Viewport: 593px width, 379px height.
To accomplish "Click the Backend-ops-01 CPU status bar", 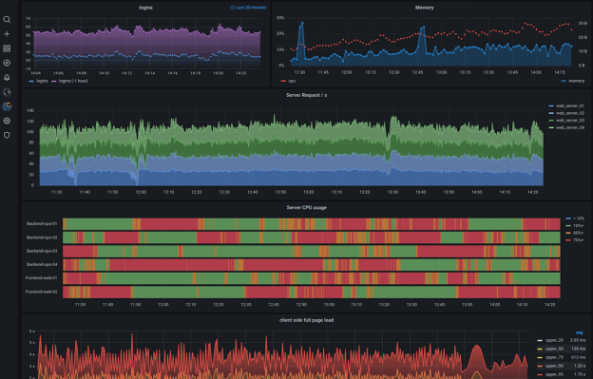I will point(312,224).
